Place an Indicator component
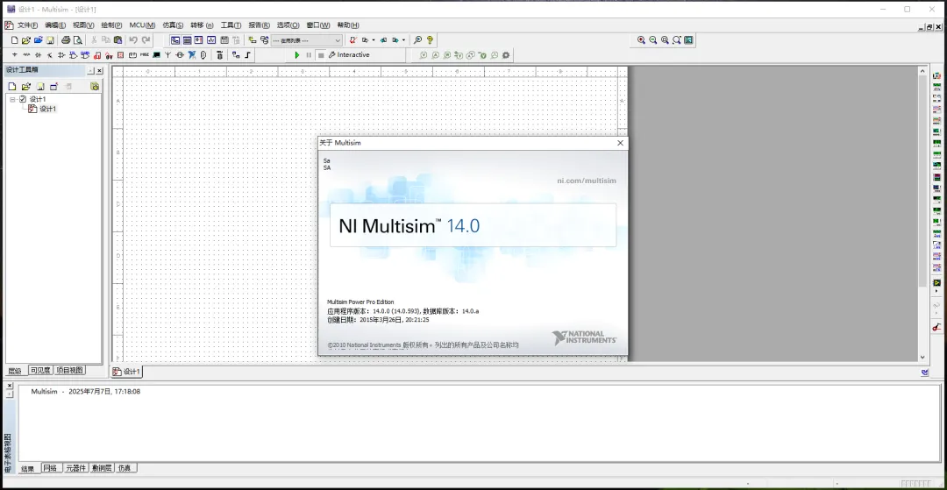 [x=121, y=55]
